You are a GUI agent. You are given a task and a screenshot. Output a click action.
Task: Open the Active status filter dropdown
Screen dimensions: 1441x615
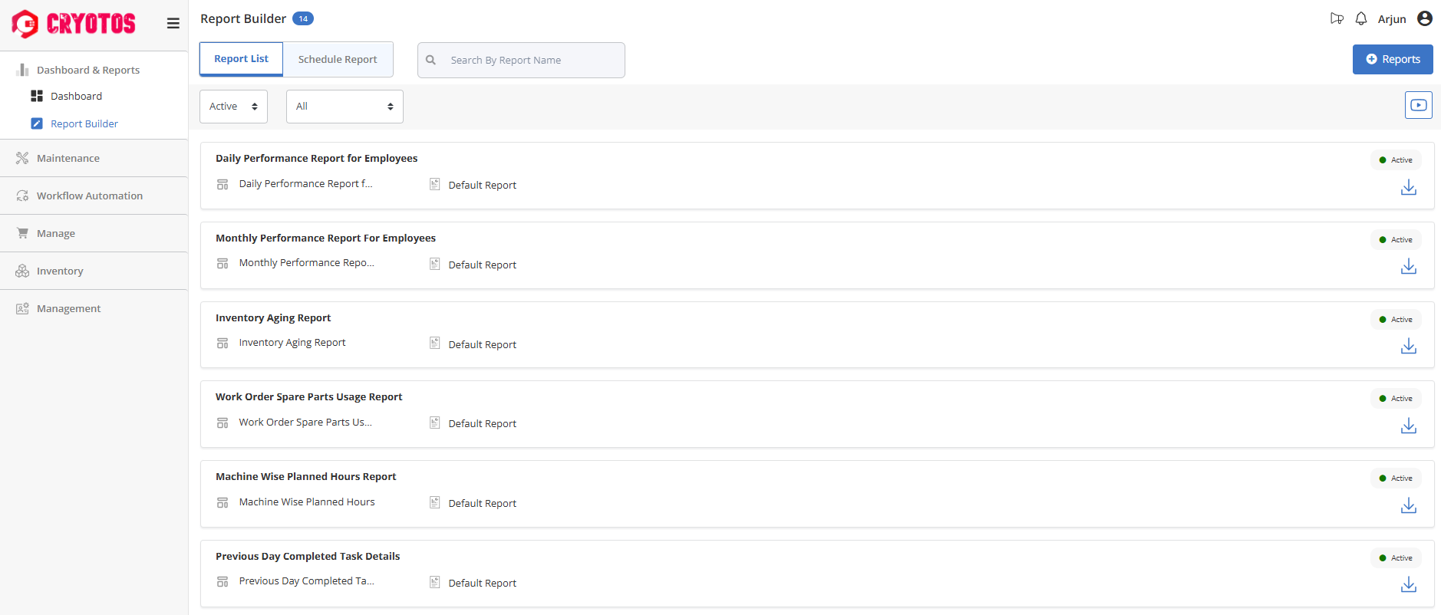(233, 107)
